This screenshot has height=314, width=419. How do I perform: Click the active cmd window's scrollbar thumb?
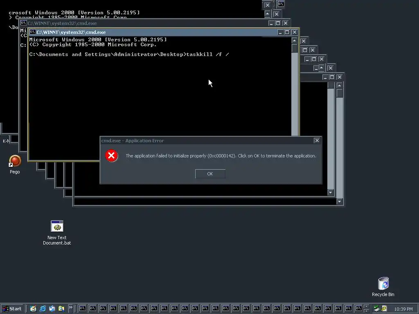295,48
